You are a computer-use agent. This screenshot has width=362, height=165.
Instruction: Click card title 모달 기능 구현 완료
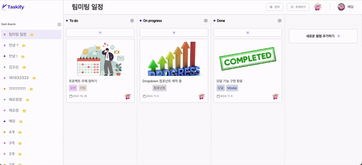click(x=229, y=81)
